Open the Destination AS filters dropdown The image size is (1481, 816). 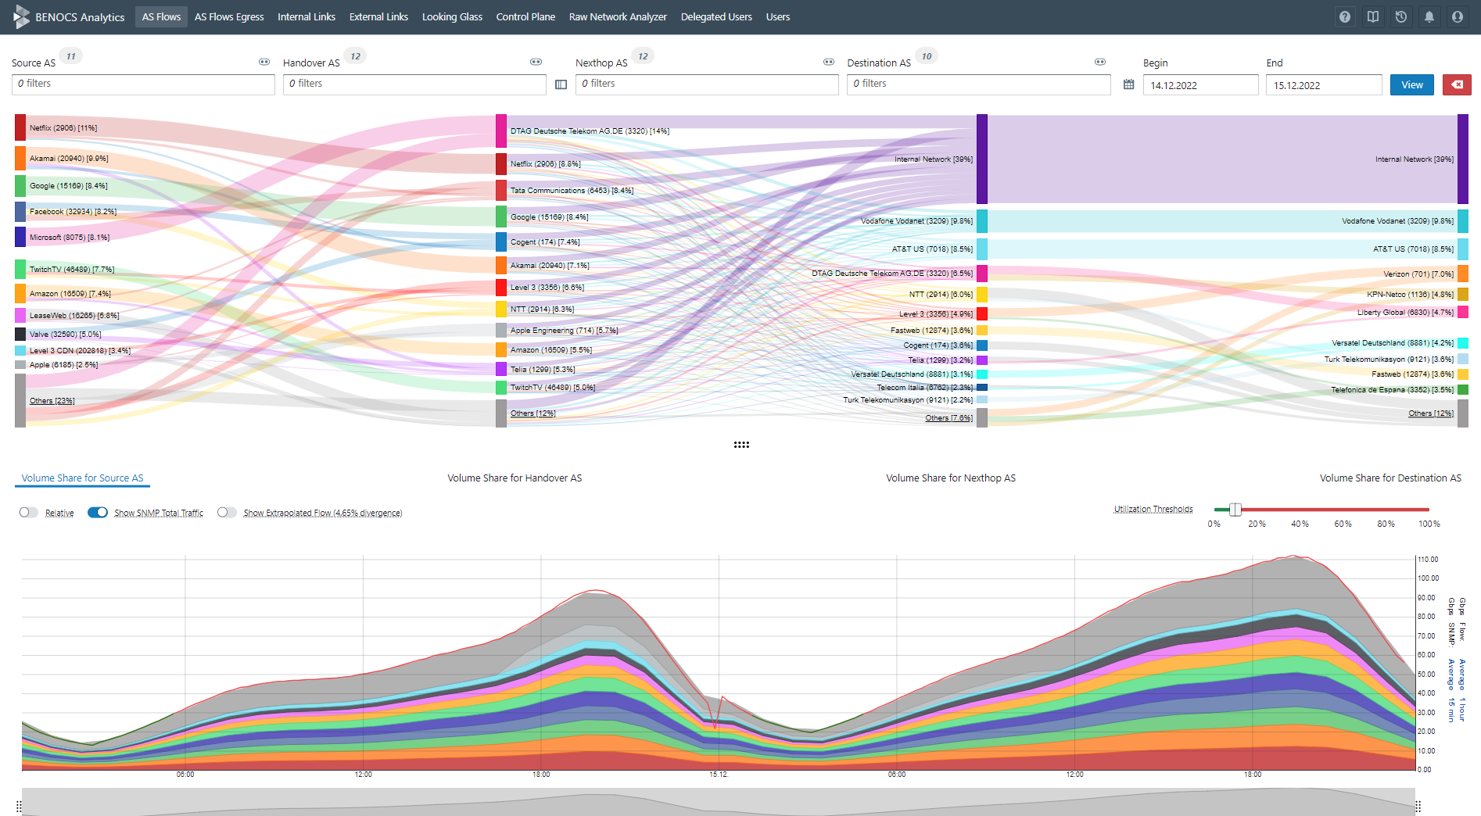pos(978,84)
